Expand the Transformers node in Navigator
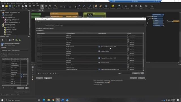Viewport: 181px width, 102px height. click(x=1, y=14)
